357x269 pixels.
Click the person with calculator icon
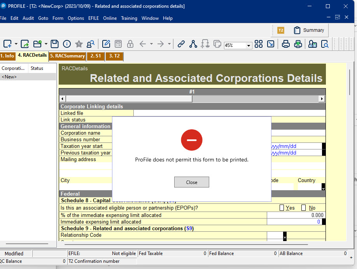click(x=313, y=44)
